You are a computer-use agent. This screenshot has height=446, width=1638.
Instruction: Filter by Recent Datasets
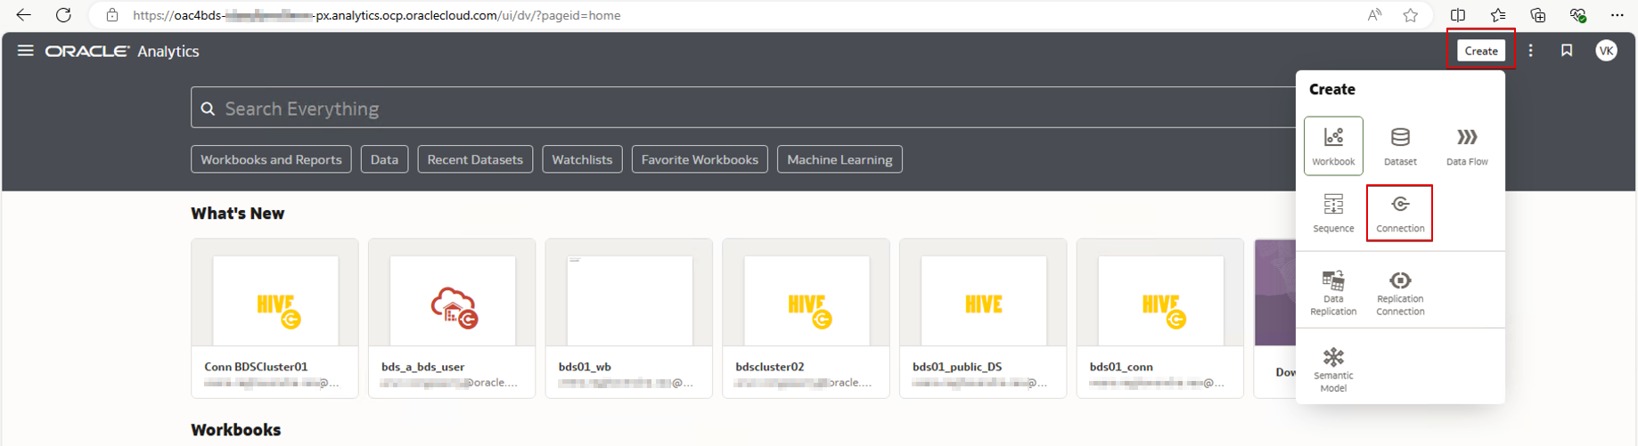click(475, 159)
